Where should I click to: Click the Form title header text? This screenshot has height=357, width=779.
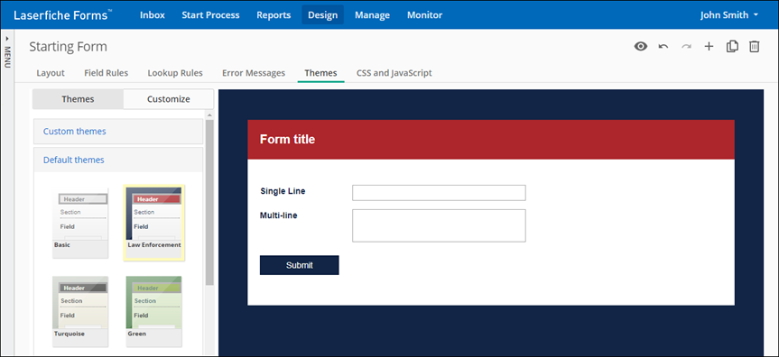point(287,140)
